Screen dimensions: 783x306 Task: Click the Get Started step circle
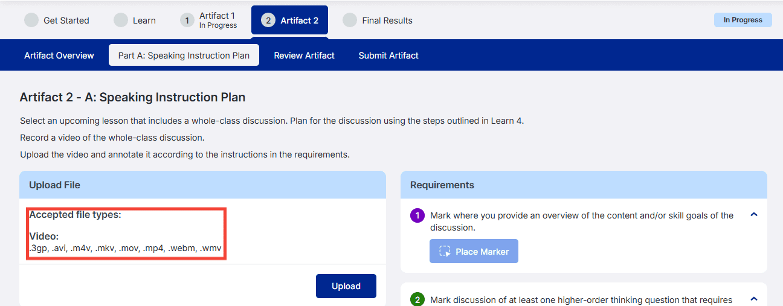[31, 21]
